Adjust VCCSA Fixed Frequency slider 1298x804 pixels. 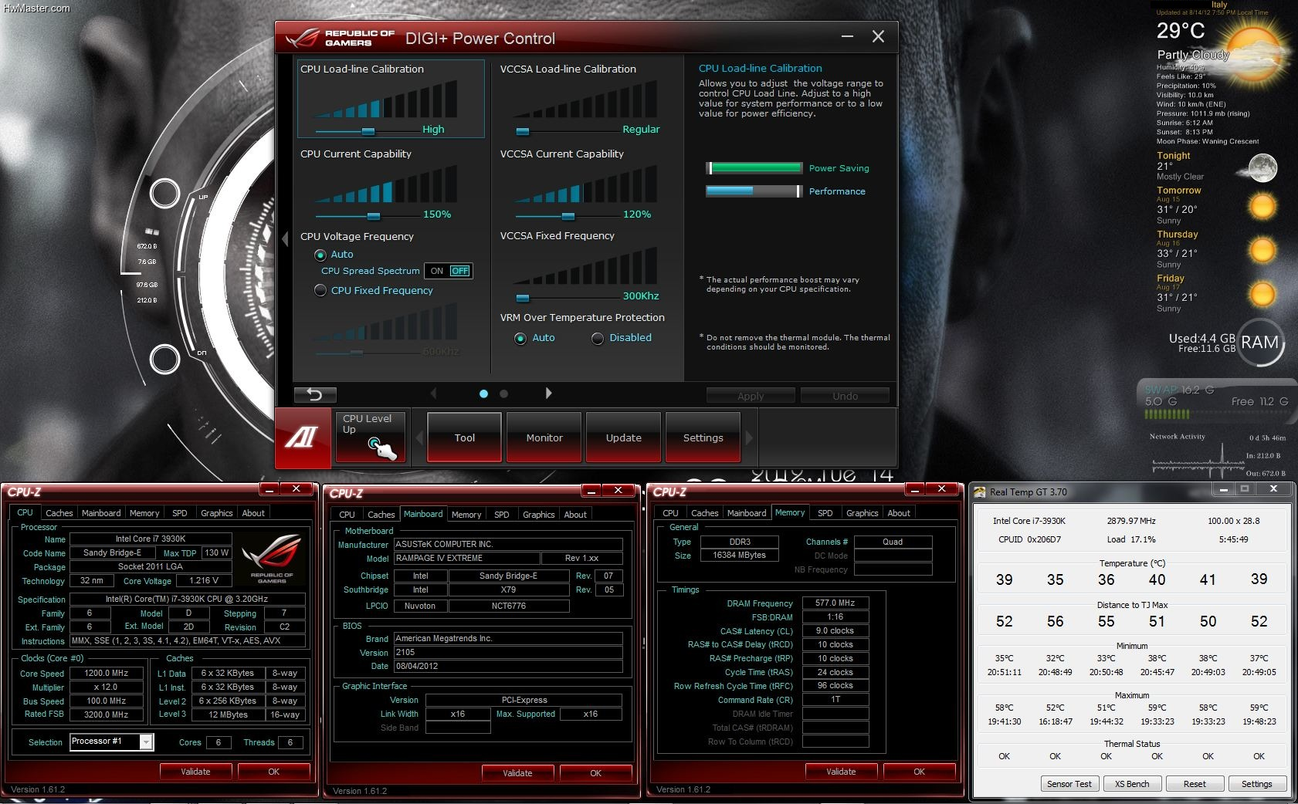[523, 298]
